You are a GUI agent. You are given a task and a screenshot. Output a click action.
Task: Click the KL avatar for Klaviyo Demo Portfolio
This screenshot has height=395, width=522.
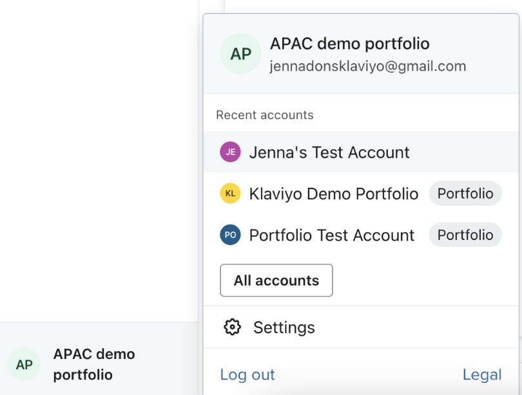point(230,193)
